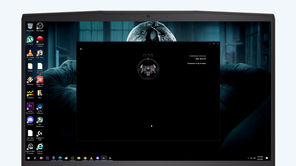This screenshot has height=166, width=296.
Task: Launch Master PDF Editor 5
Action: pyautogui.click(x=40, y=80)
